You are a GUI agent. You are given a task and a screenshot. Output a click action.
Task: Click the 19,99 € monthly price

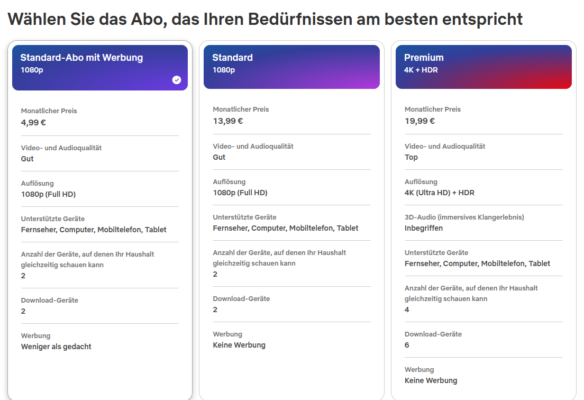(419, 121)
